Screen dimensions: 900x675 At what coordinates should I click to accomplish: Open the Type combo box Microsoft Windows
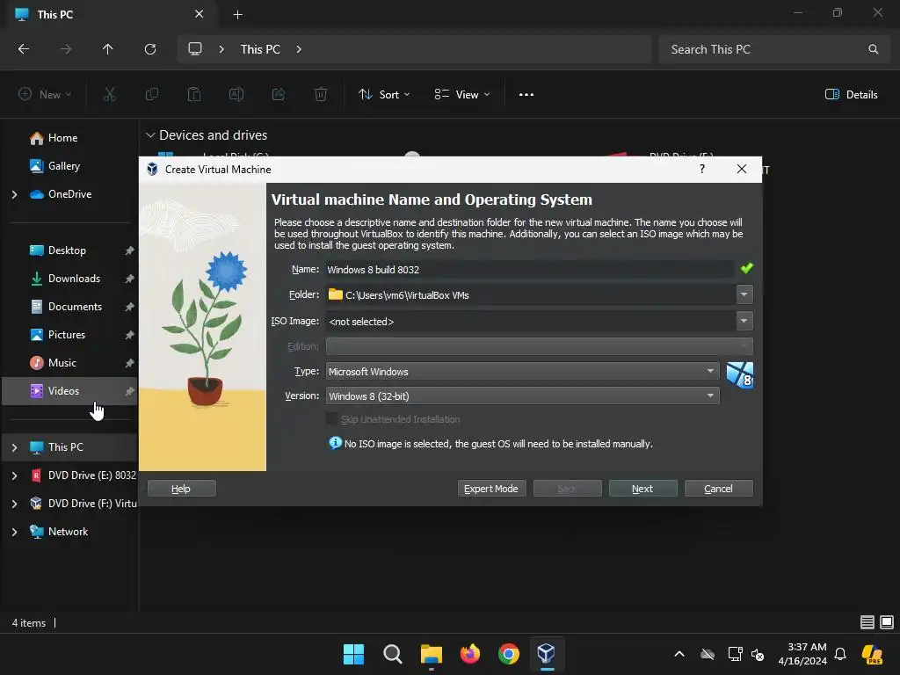coord(522,372)
